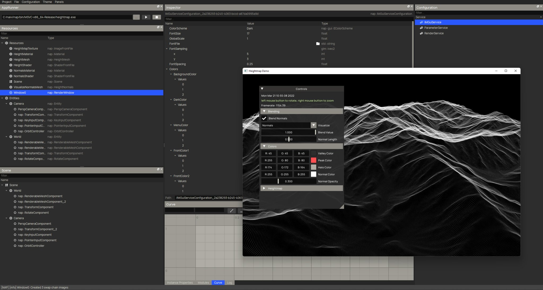
Task: Collapse the FontSampling tree row
Action: pos(167,49)
